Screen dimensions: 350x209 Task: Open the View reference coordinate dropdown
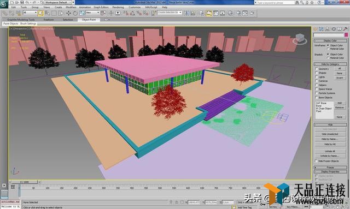pos(92,13)
